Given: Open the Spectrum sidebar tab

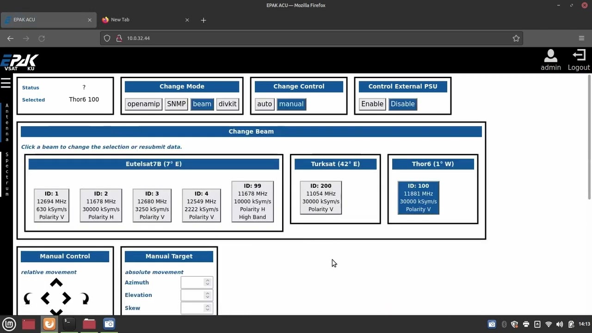Looking at the screenshot, I should 6,174.
